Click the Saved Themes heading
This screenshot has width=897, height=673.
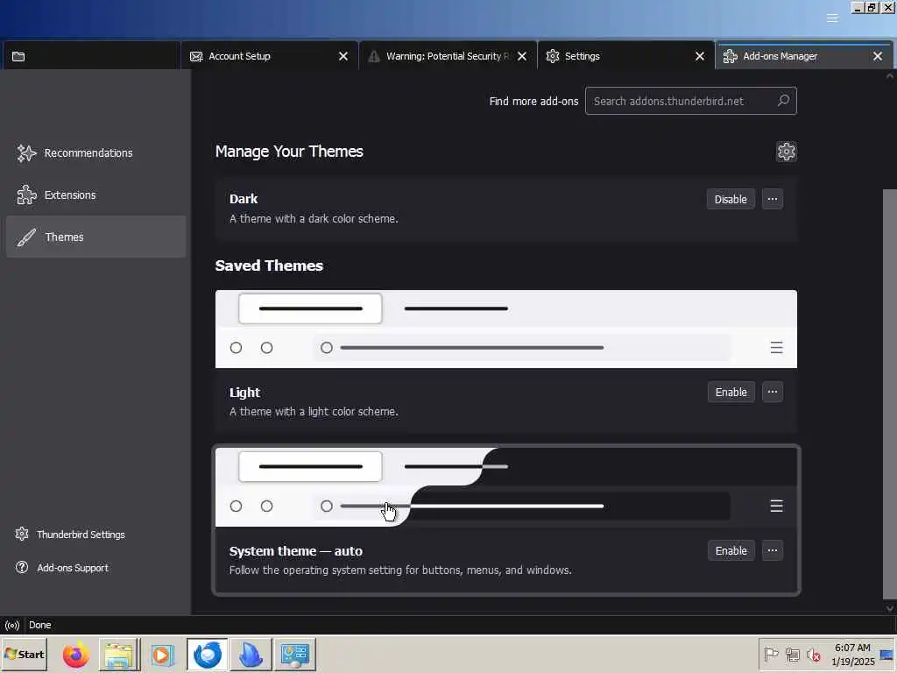tap(269, 266)
